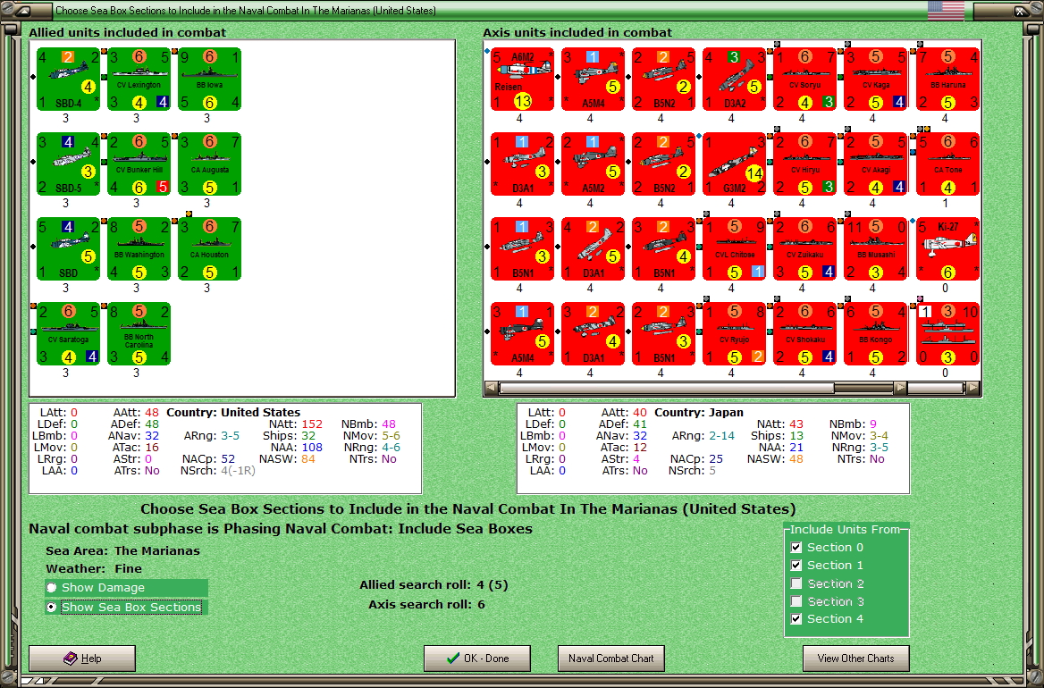
Task: Select the CA Augusta cruiser counter
Action: point(210,164)
